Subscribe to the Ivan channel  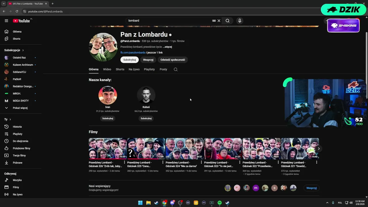[x=108, y=118]
